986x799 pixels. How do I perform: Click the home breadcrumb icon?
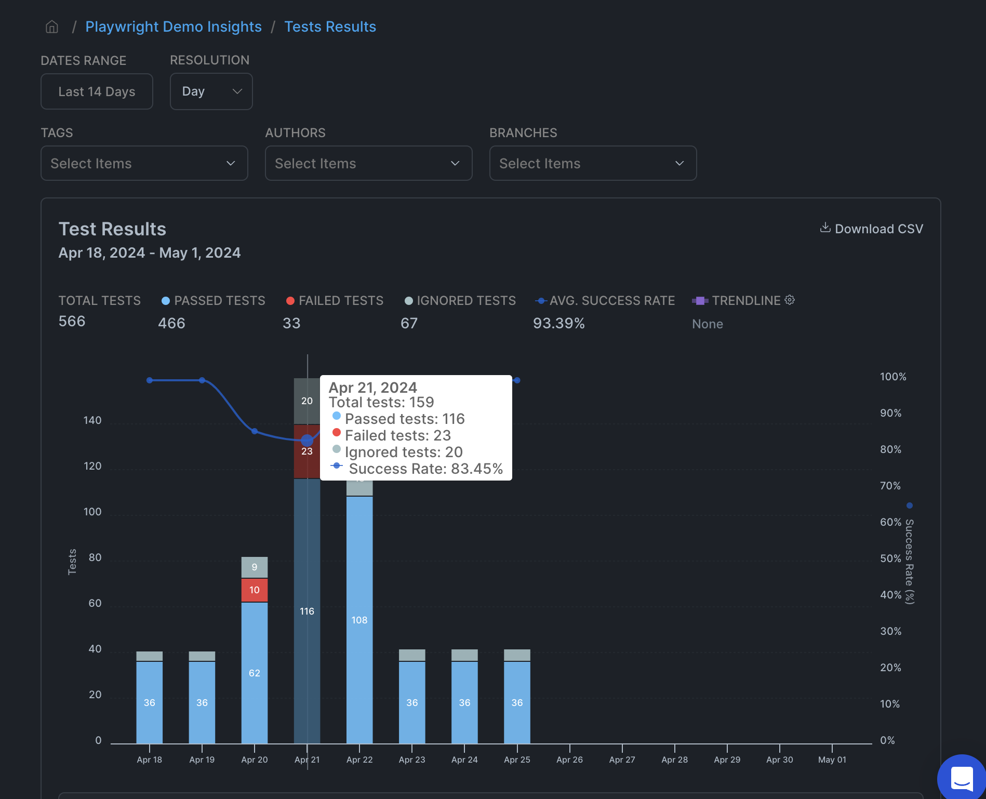pyautogui.click(x=51, y=26)
